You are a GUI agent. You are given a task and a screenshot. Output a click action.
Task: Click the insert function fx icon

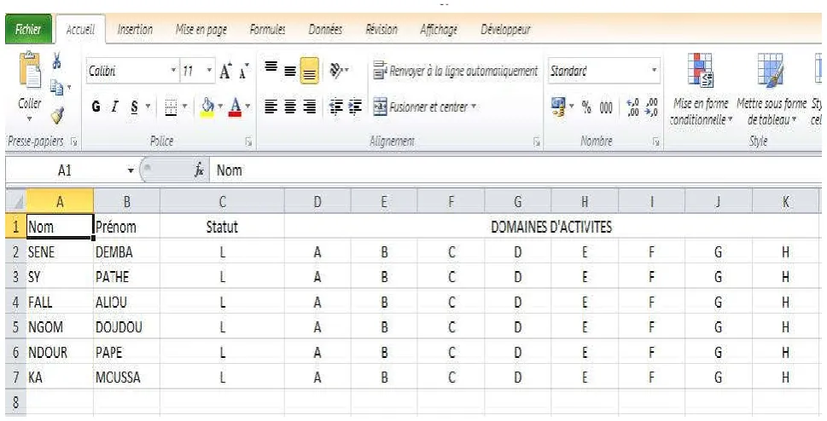[x=200, y=170]
